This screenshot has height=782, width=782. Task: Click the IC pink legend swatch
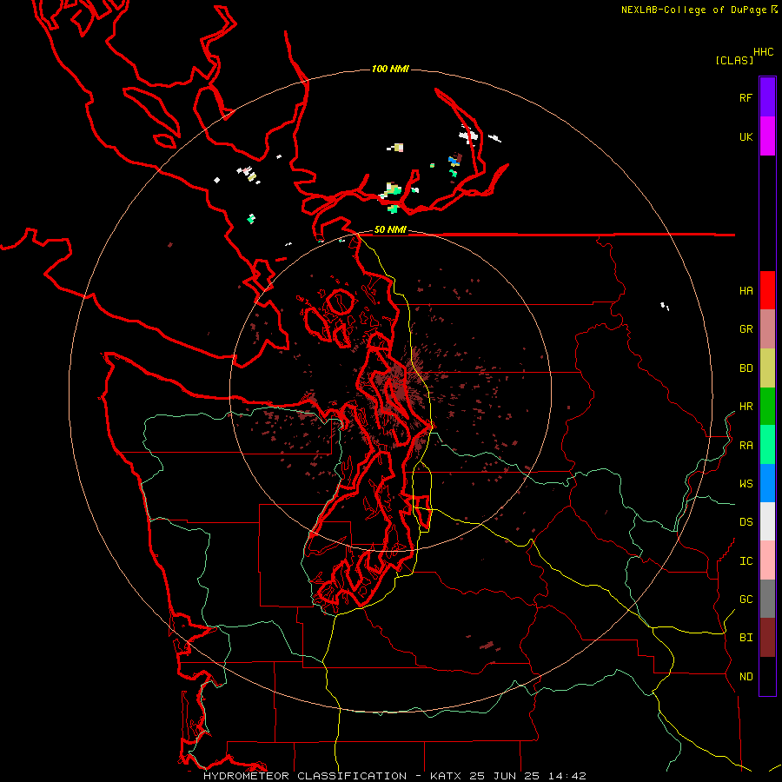[x=767, y=560]
